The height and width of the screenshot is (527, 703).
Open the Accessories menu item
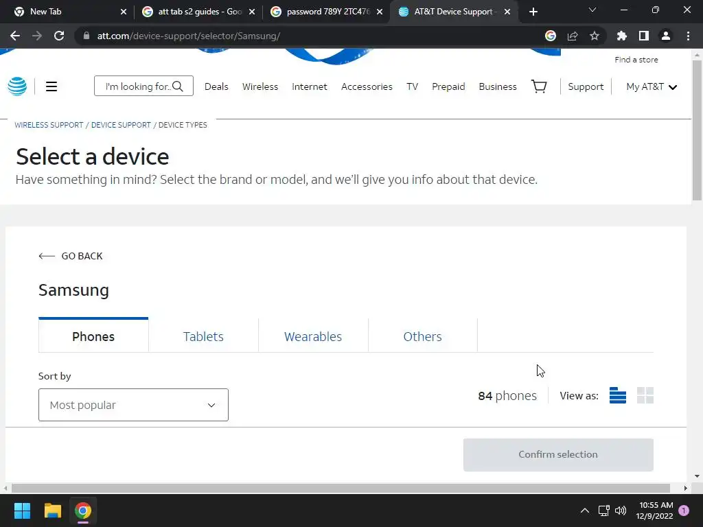tap(367, 86)
